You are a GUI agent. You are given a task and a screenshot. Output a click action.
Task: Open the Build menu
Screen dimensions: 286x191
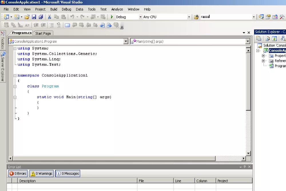pyautogui.click(x=54, y=9)
